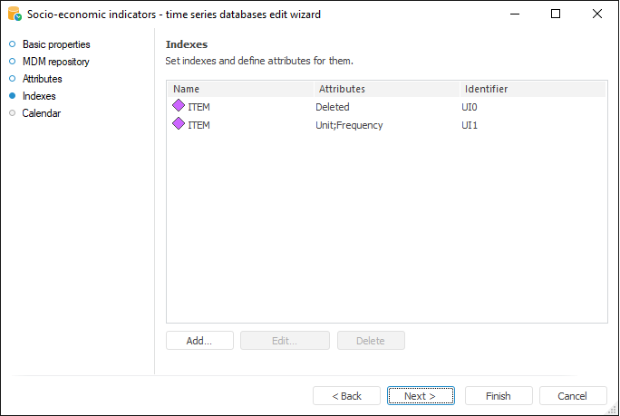
Task: Select the Attributes step bullet
Action: click(13, 79)
